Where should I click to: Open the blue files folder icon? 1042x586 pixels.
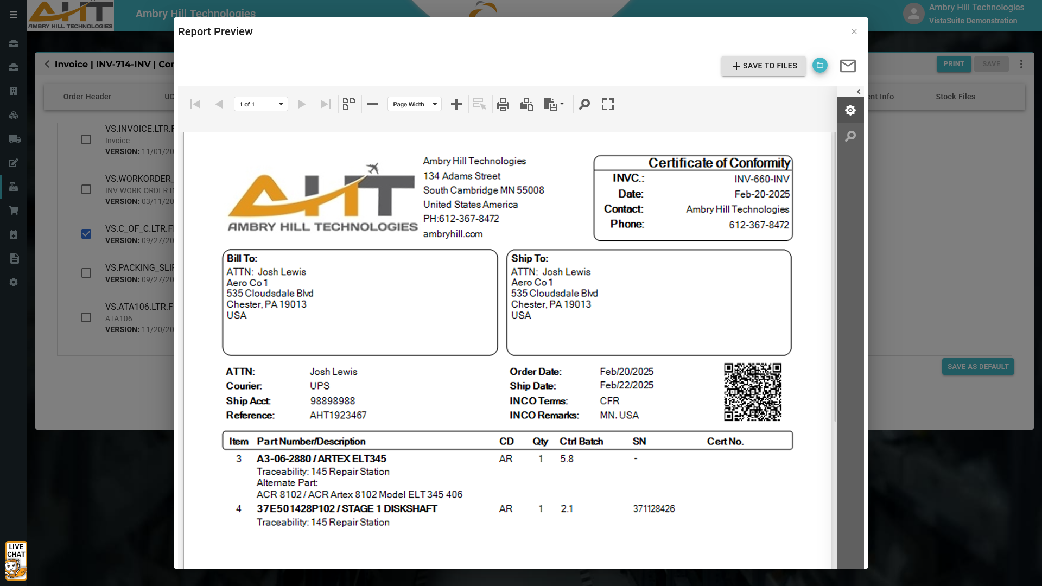click(x=820, y=65)
